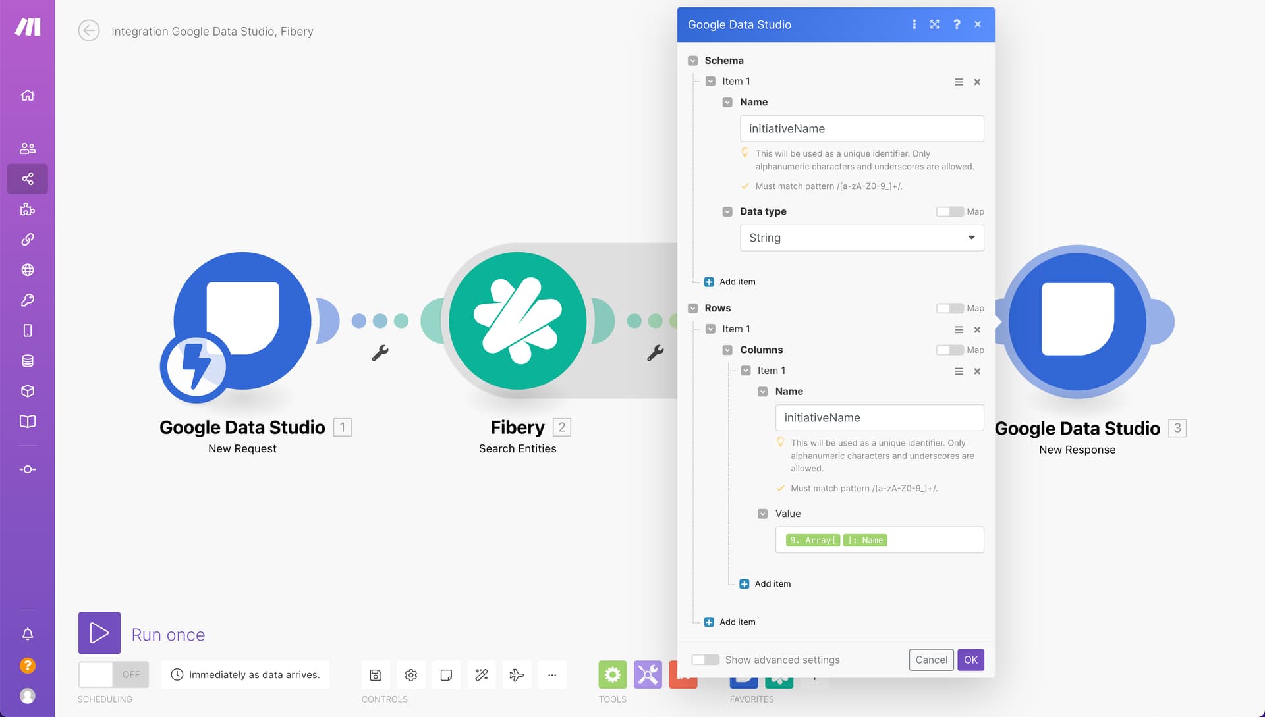Toggle scenario scheduling OFF switch
This screenshot has width=1265, height=717.
113,675
